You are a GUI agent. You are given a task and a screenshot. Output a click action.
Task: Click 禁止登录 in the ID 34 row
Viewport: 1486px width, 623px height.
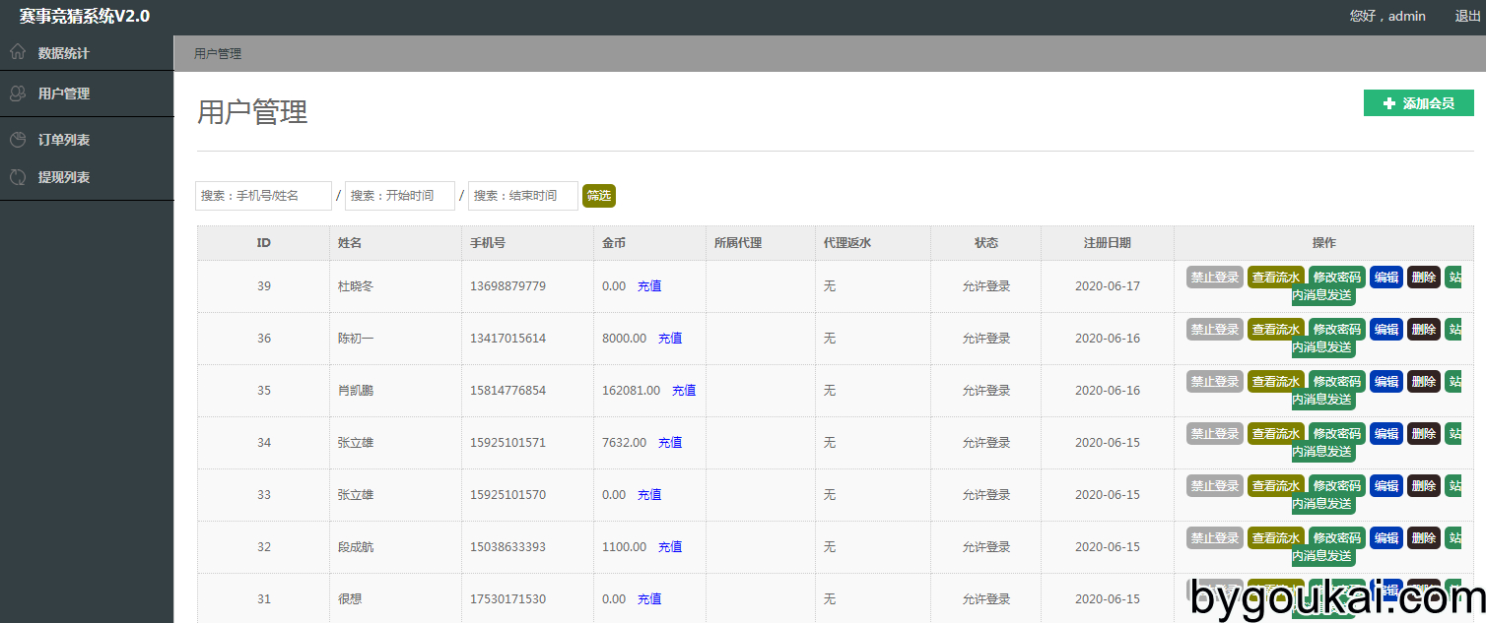(x=1215, y=434)
